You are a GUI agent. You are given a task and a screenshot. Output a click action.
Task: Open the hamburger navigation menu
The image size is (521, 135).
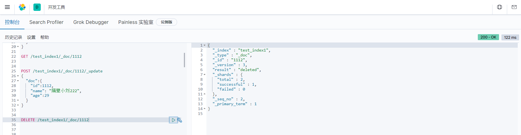7,7
